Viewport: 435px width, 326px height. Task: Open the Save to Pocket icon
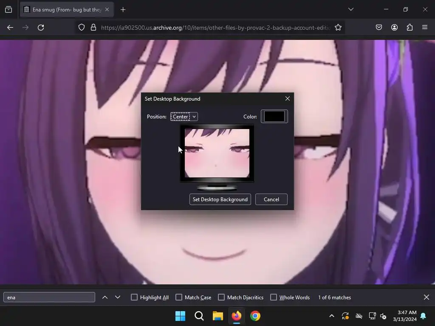click(379, 28)
